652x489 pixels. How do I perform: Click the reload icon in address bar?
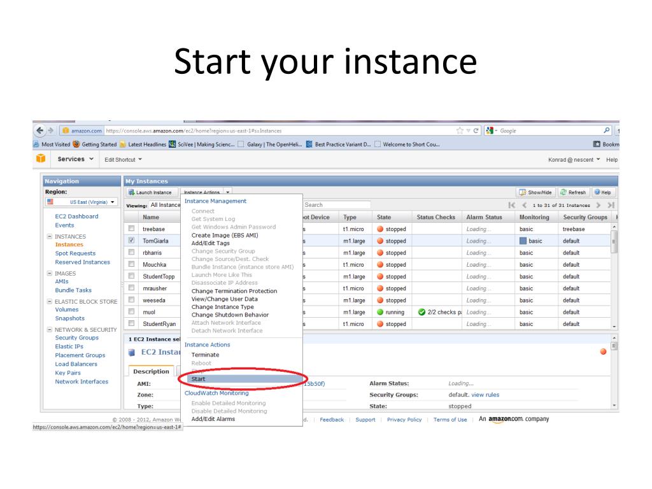click(x=476, y=131)
